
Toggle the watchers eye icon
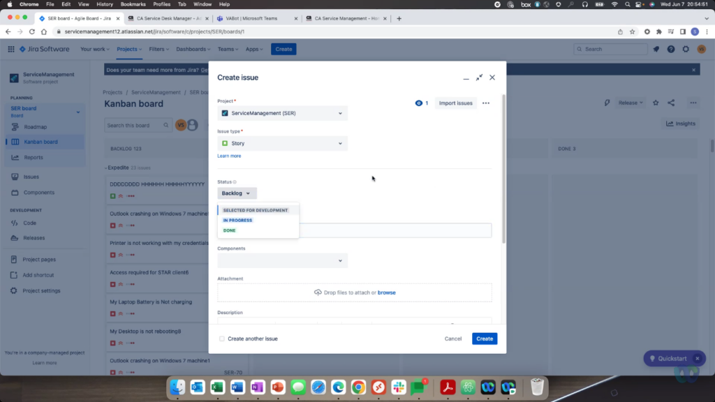point(419,103)
